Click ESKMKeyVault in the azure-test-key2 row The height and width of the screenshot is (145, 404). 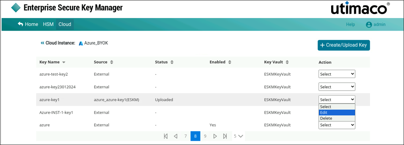coord(277,74)
